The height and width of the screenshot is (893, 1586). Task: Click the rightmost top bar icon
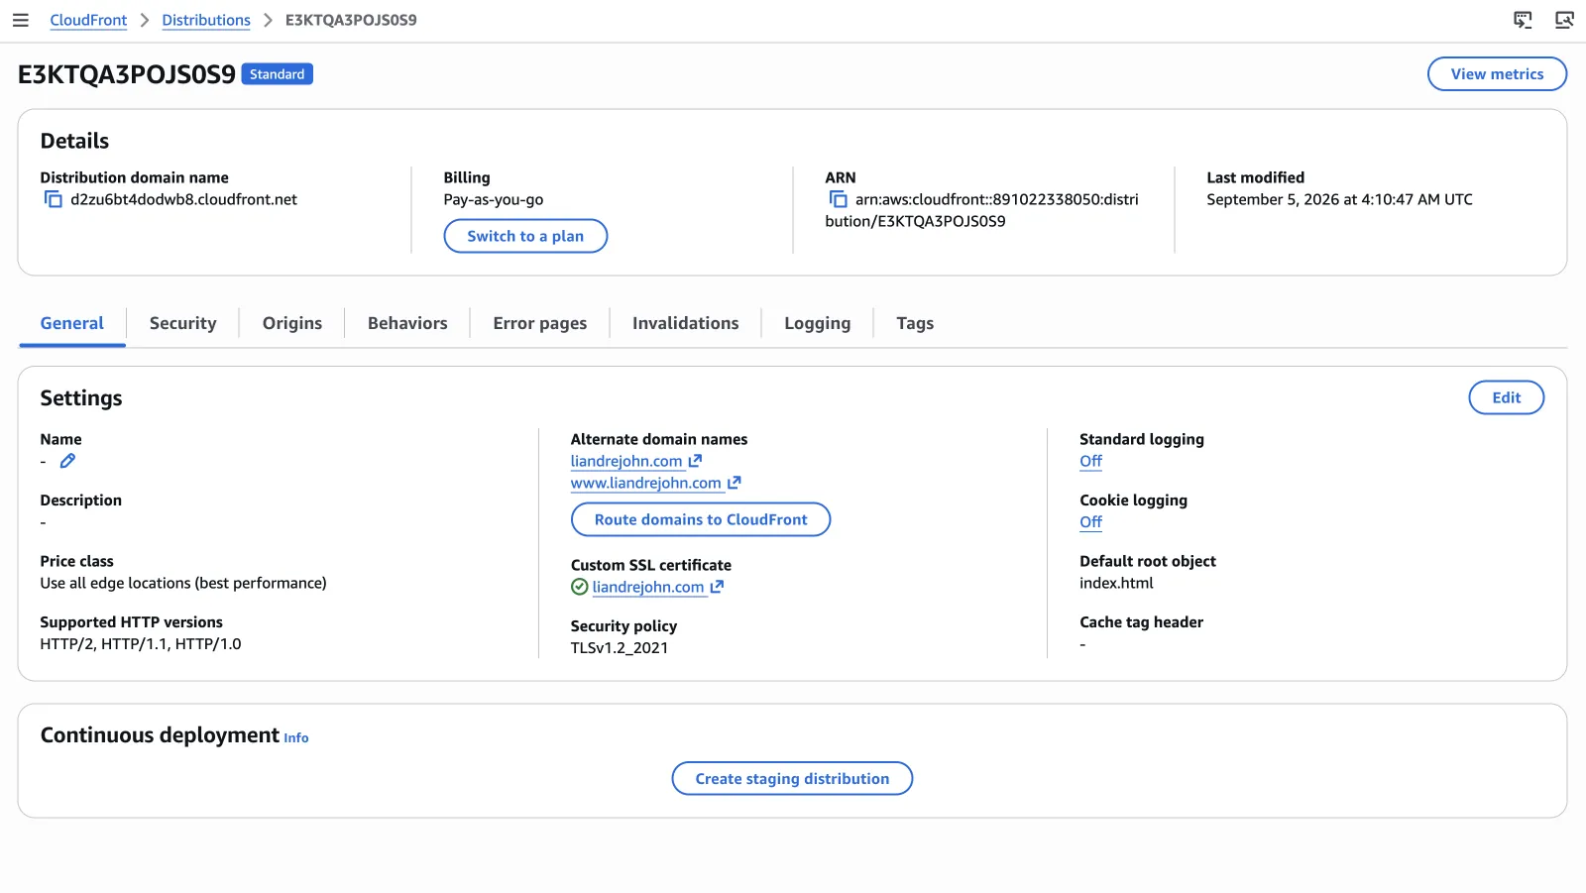pos(1564,20)
